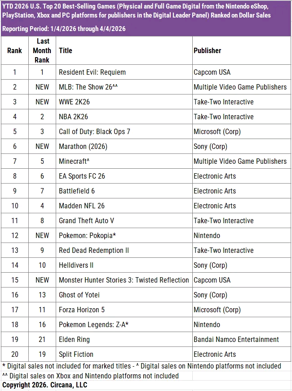This screenshot has width=292, height=391.
Task: Click the Reporting Period date line
Action: (64, 29)
